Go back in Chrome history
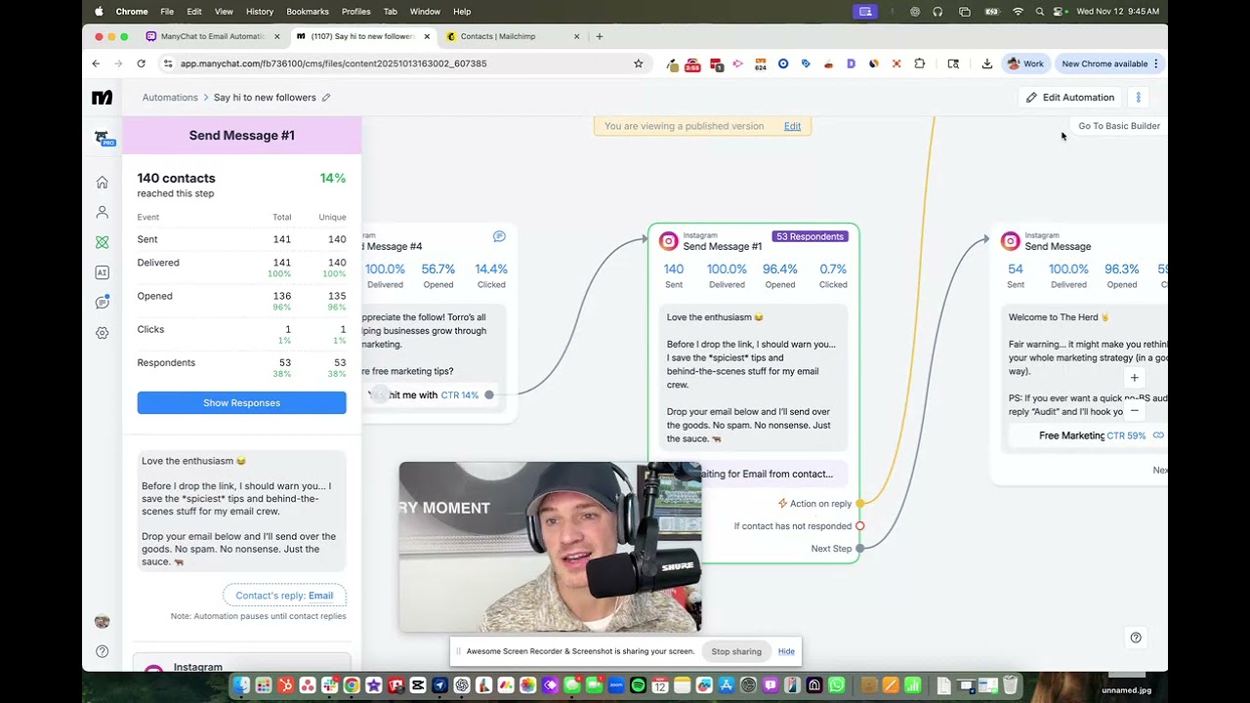 pos(96,63)
